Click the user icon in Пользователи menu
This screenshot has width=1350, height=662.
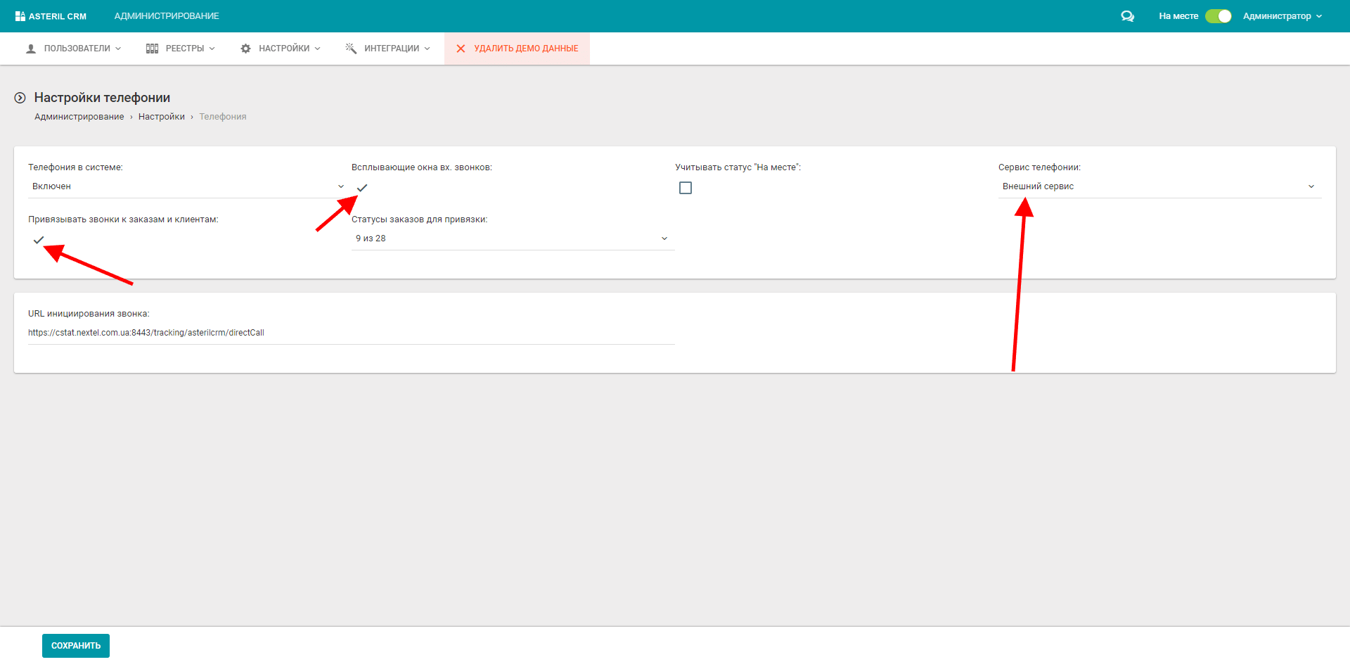31,49
